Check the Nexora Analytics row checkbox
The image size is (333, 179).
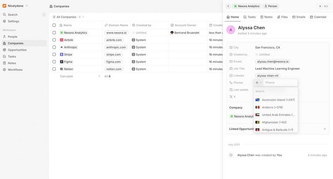(x=54, y=33)
